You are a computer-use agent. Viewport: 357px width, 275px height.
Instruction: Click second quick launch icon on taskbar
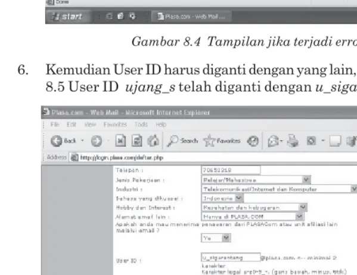(x=120, y=16)
